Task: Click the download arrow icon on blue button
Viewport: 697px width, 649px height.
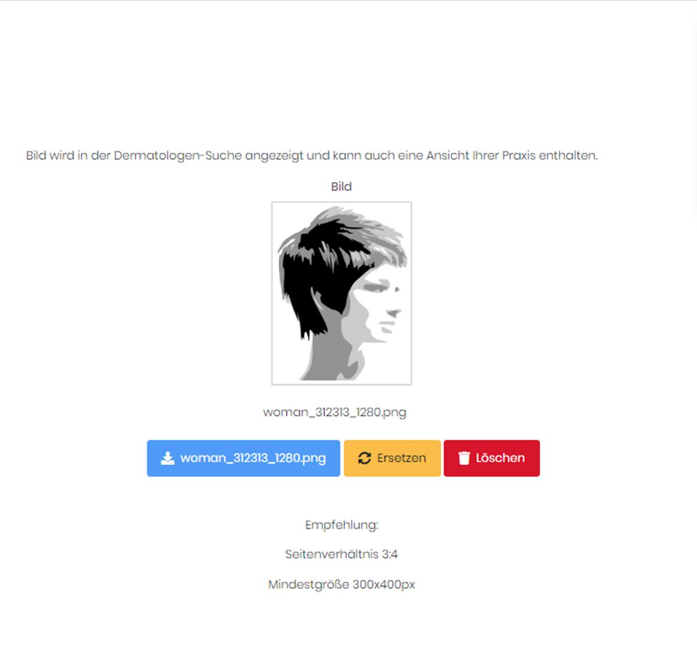Action: [167, 458]
